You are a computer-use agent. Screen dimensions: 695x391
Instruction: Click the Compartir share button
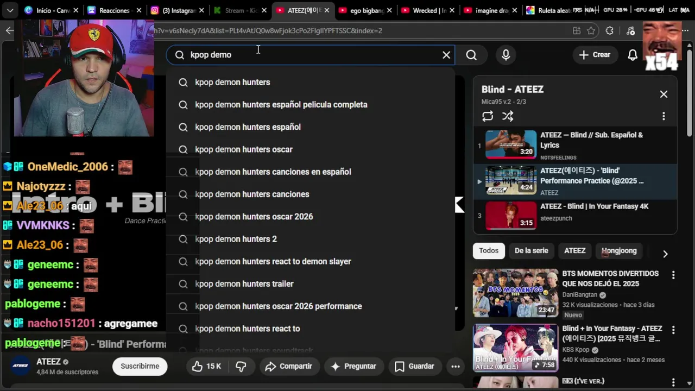(288, 367)
